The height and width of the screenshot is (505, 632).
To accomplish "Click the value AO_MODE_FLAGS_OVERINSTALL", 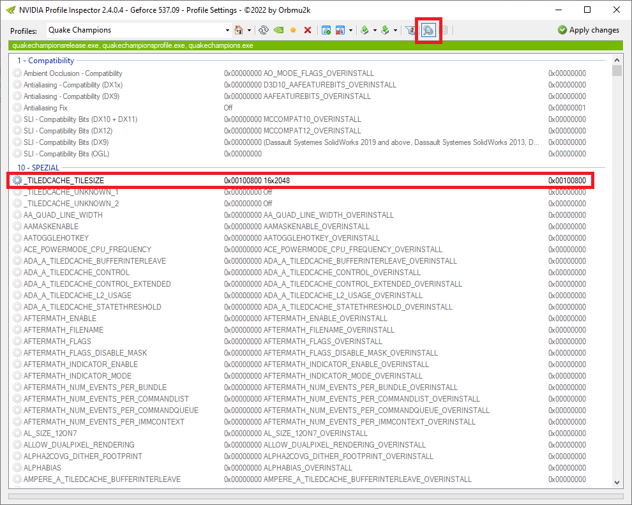I will [319, 73].
